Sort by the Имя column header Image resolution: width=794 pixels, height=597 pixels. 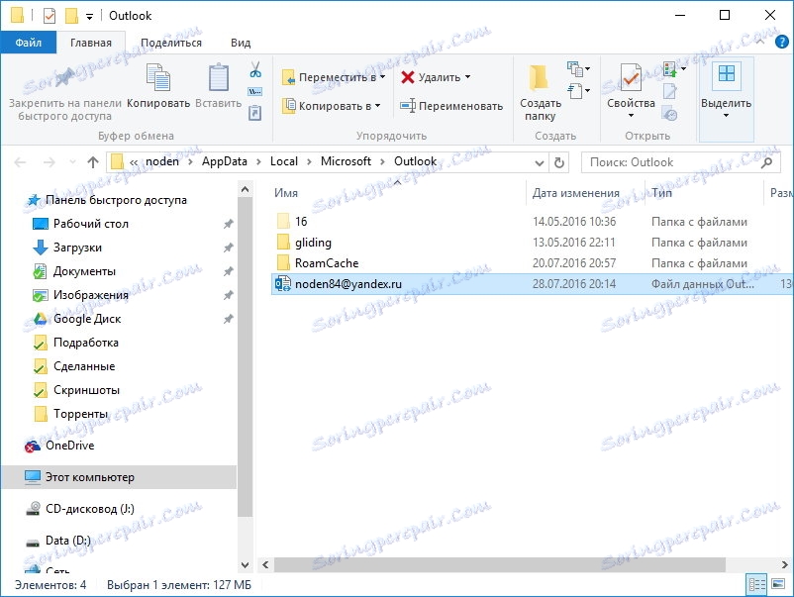(286, 193)
